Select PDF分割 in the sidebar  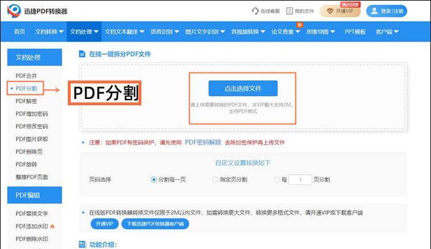(x=26, y=88)
